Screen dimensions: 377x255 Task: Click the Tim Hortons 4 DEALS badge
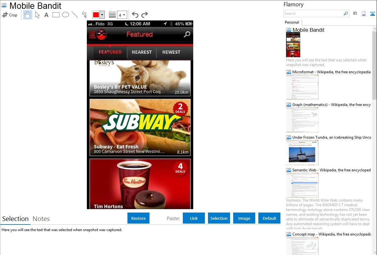[x=180, y=168]
